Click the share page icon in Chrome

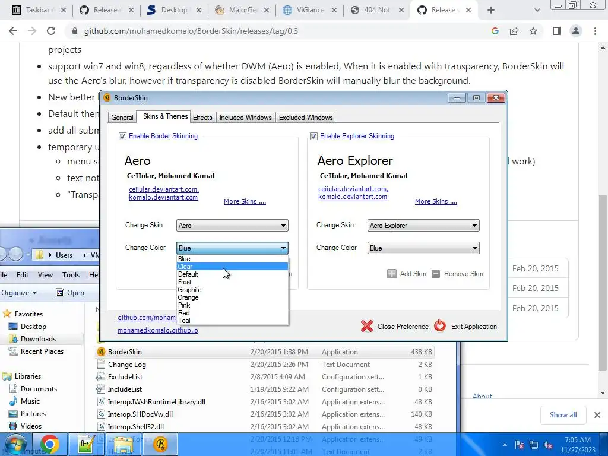514,31
